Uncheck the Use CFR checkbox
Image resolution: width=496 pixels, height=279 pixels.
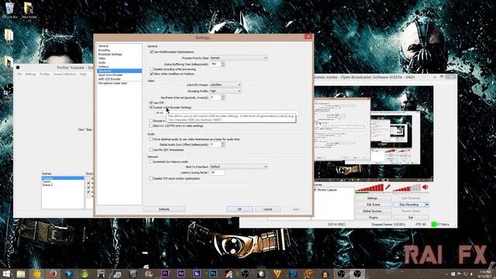click(x=151, y=103)
